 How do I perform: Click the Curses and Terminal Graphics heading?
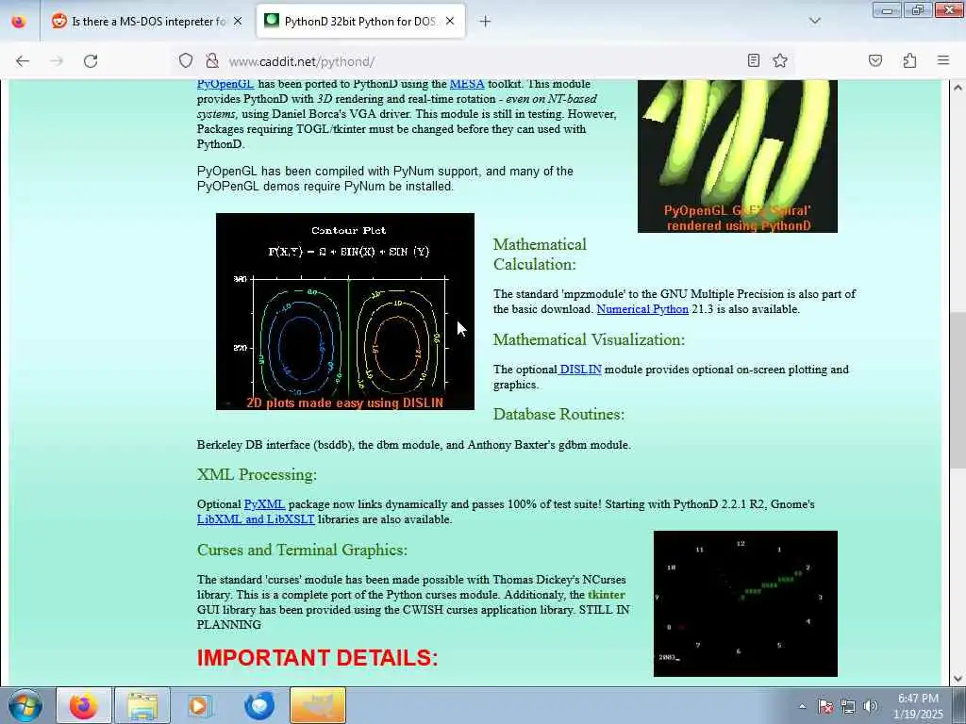pos(302,550)
